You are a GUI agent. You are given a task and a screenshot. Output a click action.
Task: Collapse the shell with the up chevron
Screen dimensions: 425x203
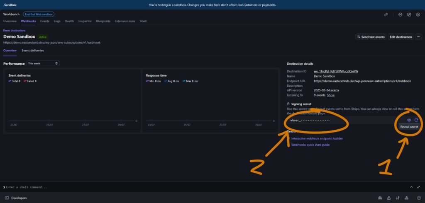coord(411,187)
